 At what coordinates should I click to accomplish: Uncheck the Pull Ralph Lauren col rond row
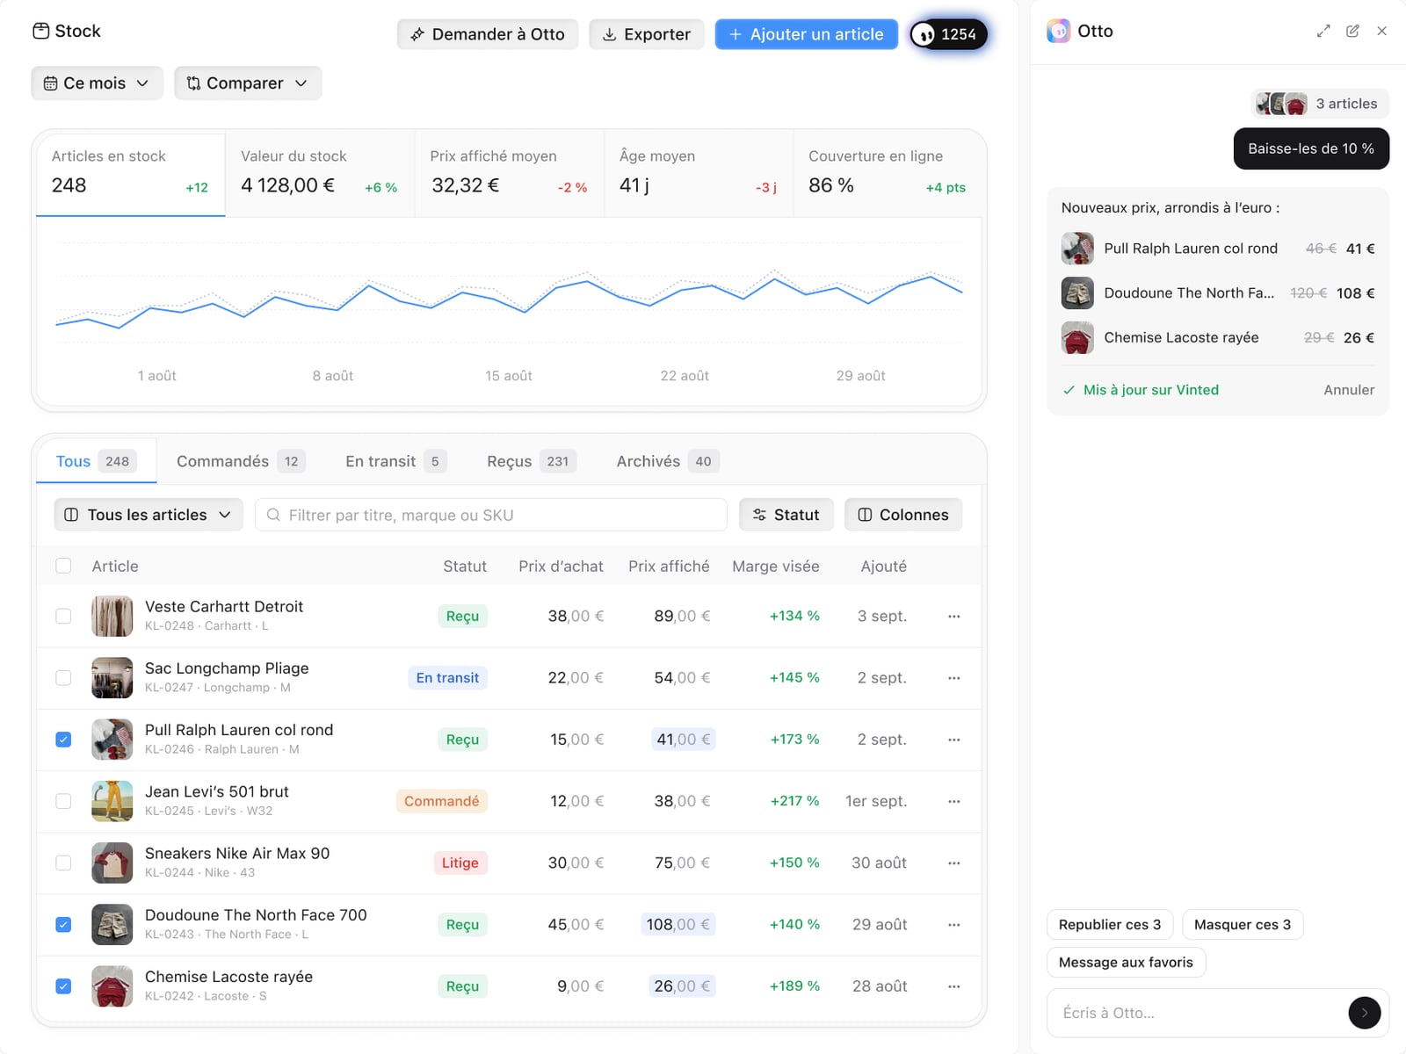pyautogui.click(x=63, y=740)
